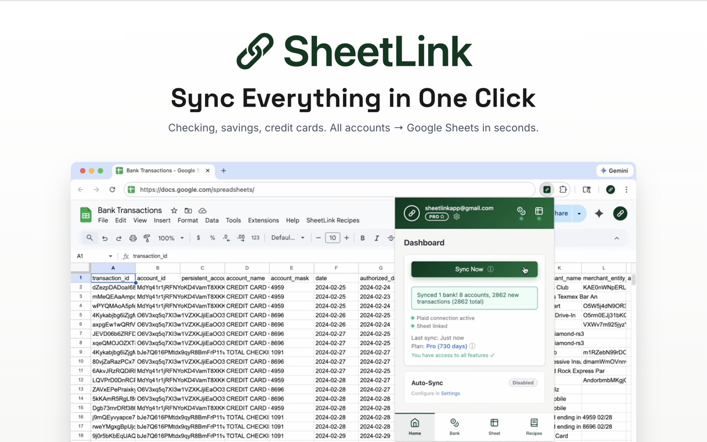The height and width of the screenshot is (442, 707).
Task: Increase font size with plus button
Action: (347, 238)
